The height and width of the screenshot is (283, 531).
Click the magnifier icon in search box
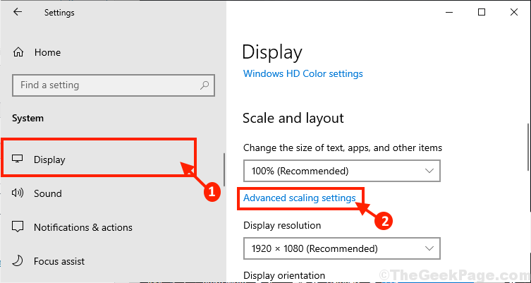[205, 85]
